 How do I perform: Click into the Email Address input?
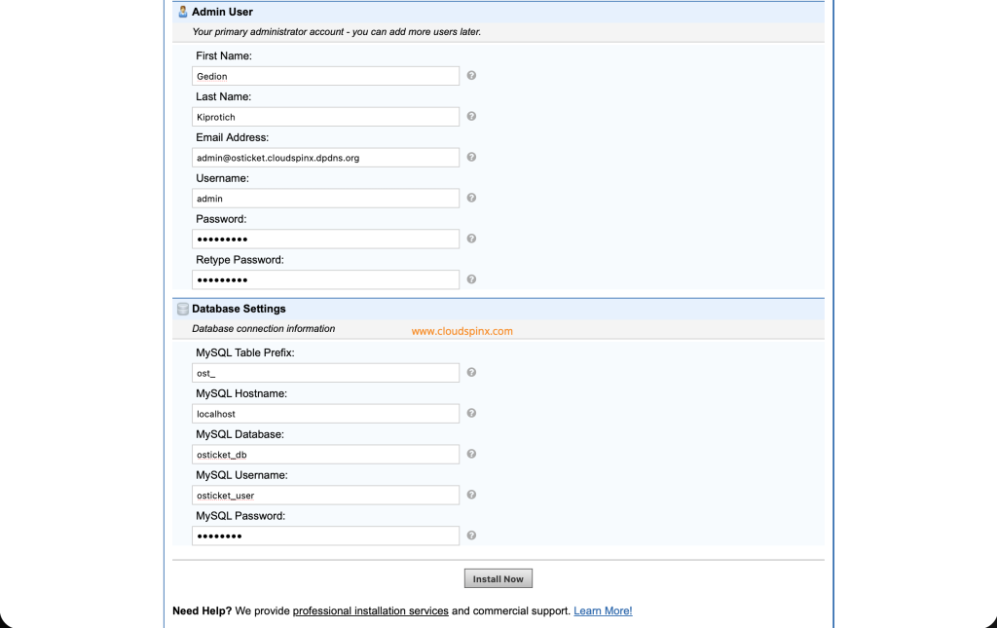[x=325, y=158]
